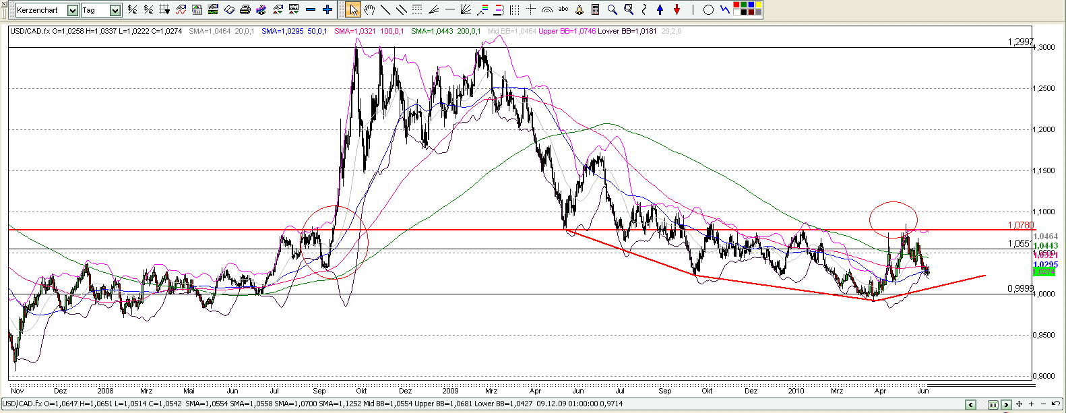Select the horizontal line tool
Screen dimensions: 1066x413
(x=449, y=9)
